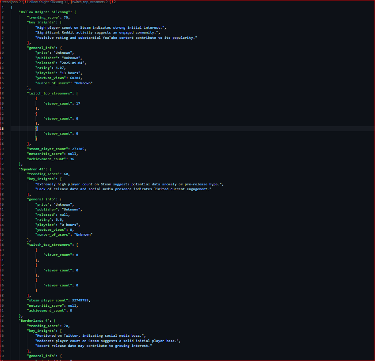Click the "steam_player_count": 32749789 line
The image size is (375, 361).
(x=58, y=301)
